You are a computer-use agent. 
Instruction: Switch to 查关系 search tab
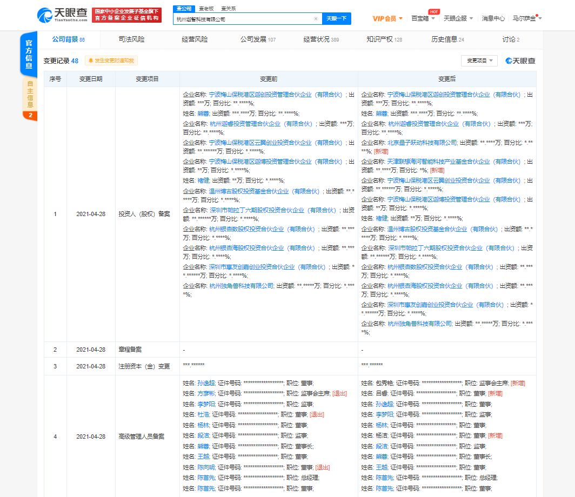229,9
